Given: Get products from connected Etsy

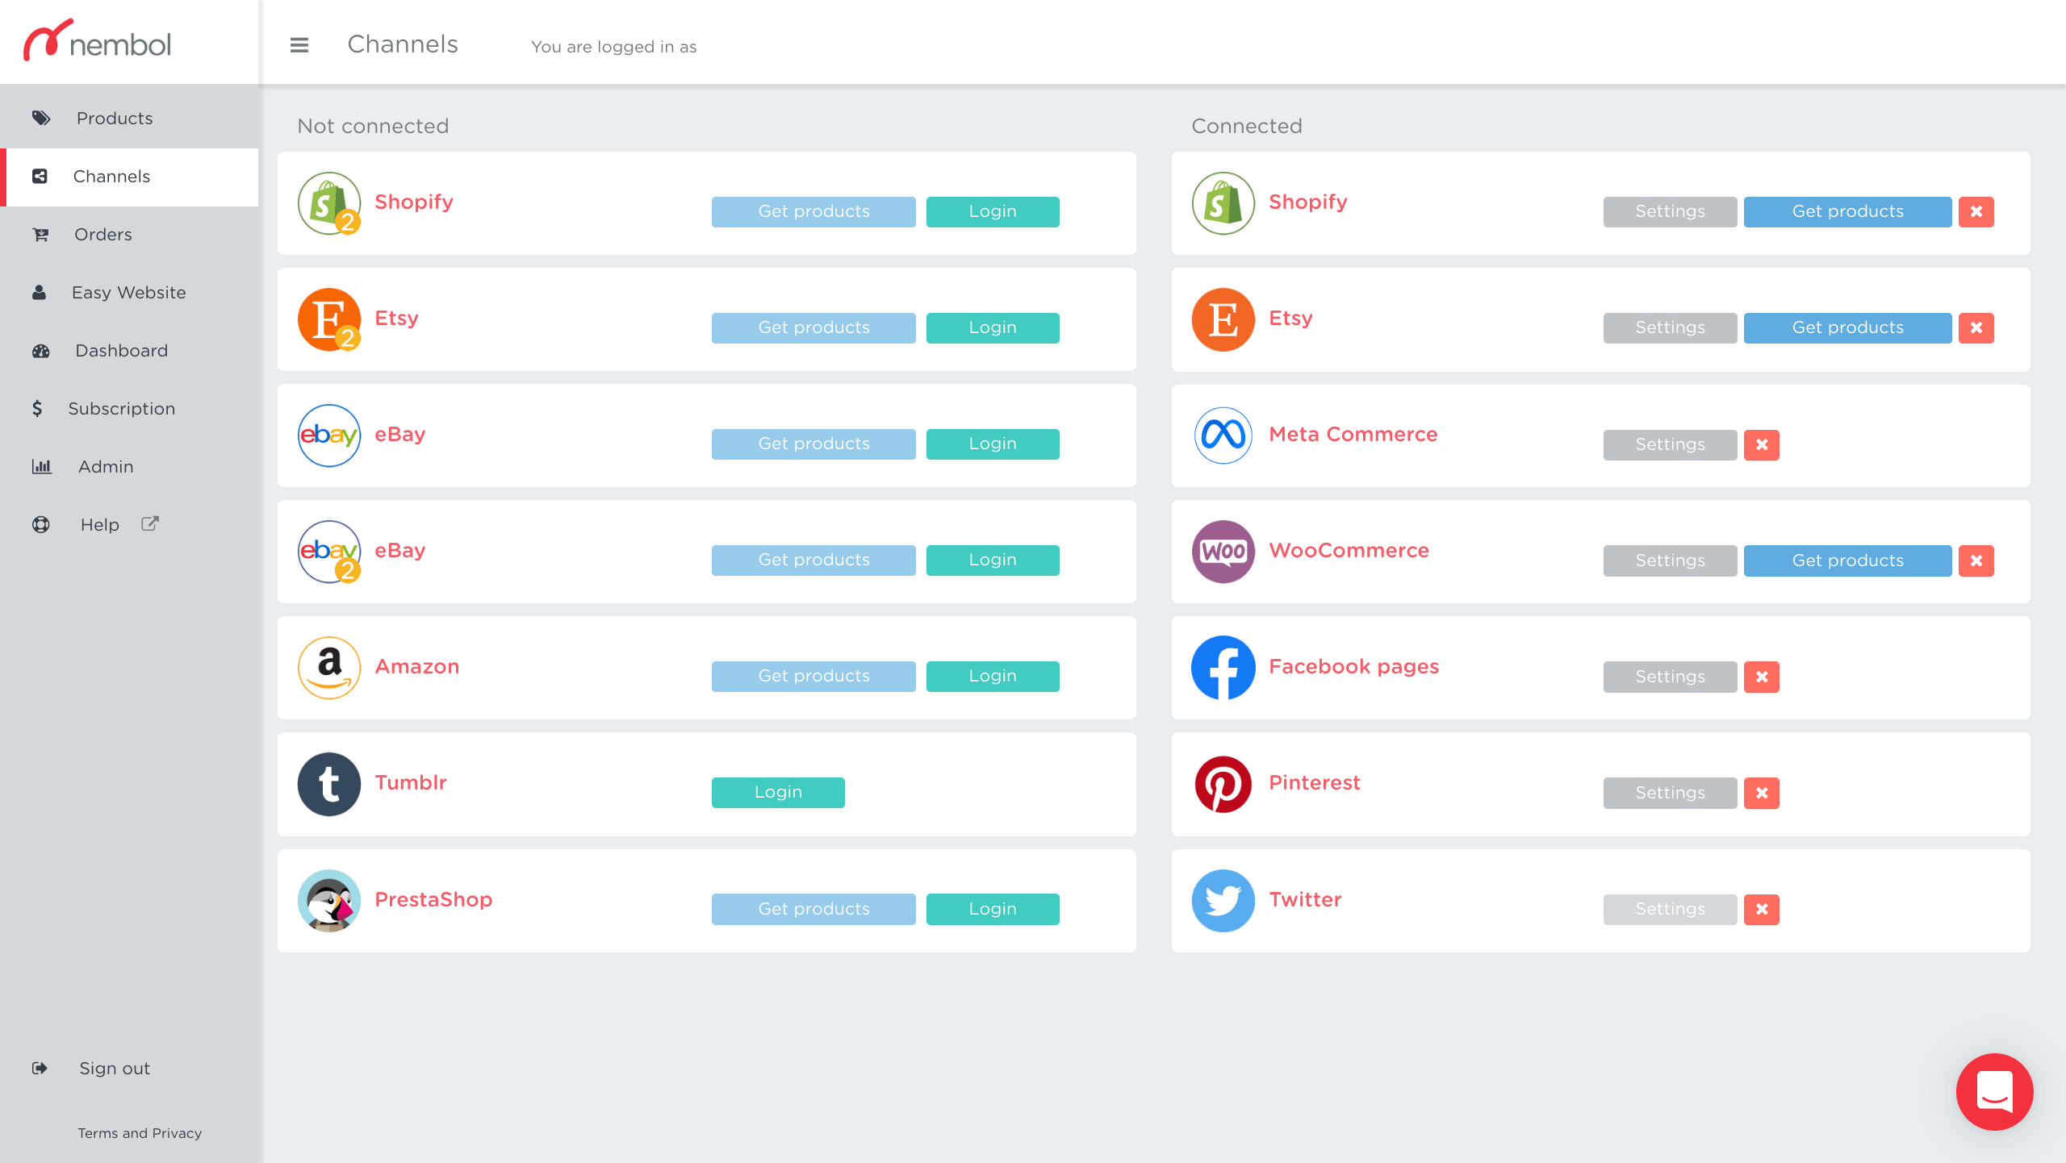Looking at the screenshot, I should coord(1847,328).
